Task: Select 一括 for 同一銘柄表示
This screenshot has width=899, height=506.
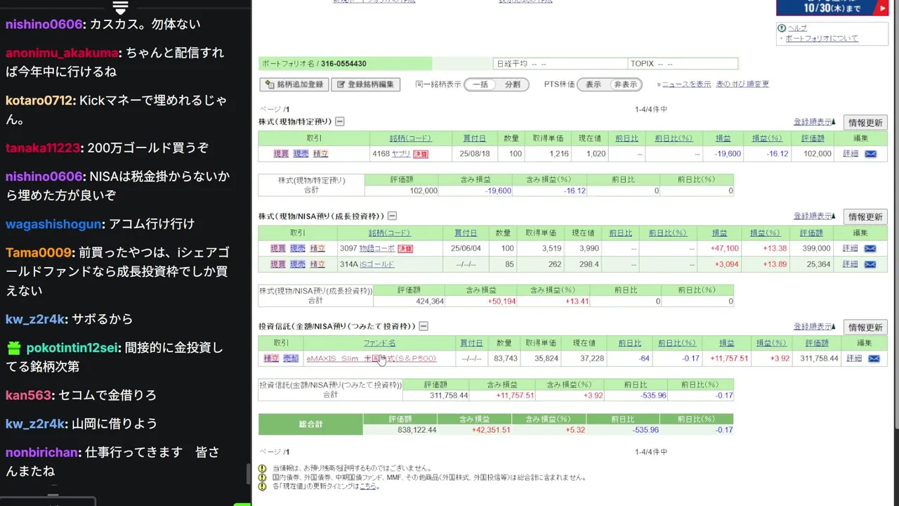Action: [480, 84]
